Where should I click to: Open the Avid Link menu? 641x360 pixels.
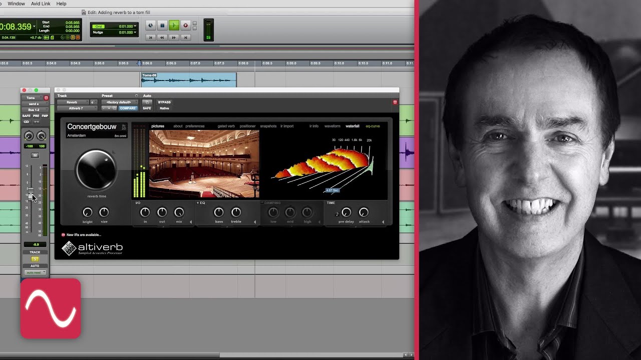41,3
